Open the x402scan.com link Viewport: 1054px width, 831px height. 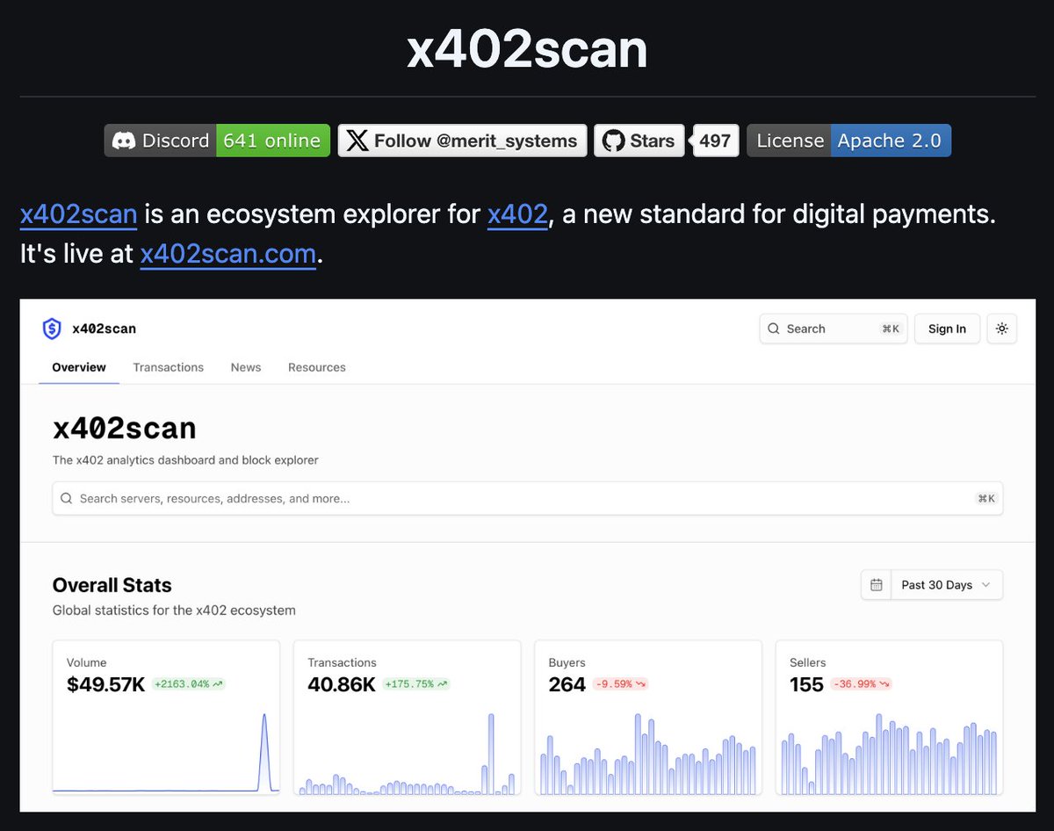[227, 254]
